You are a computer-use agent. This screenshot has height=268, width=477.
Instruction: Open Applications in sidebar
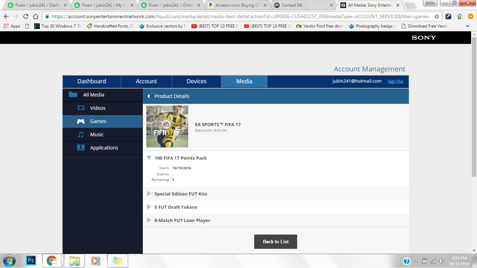pyautogui.click(x=103, y=148)
